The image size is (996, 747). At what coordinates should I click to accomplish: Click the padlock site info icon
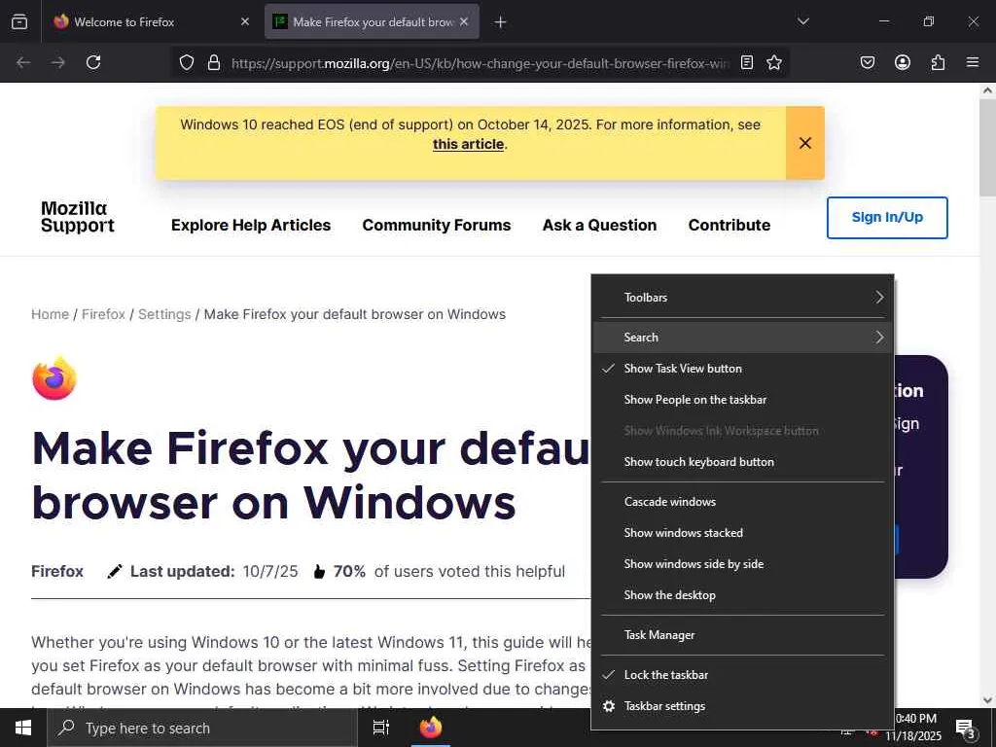[214, 62]
